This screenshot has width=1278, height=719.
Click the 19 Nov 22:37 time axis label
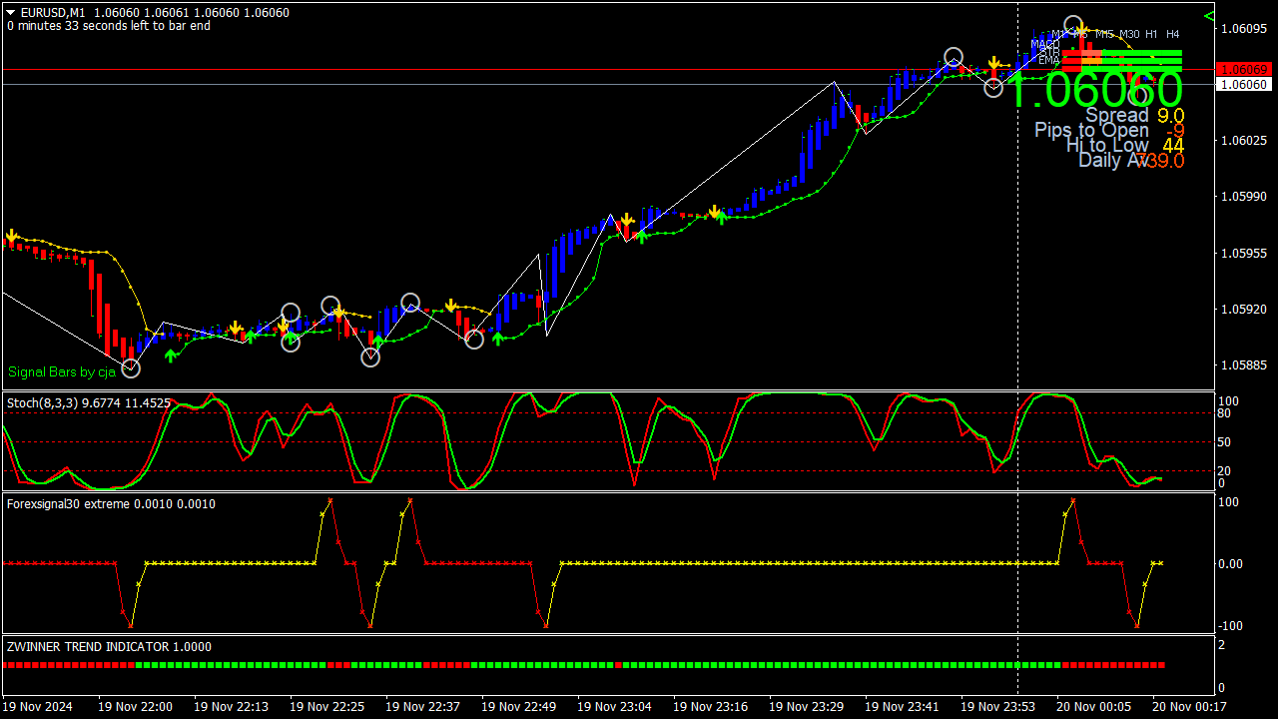[x=422, y=707]
